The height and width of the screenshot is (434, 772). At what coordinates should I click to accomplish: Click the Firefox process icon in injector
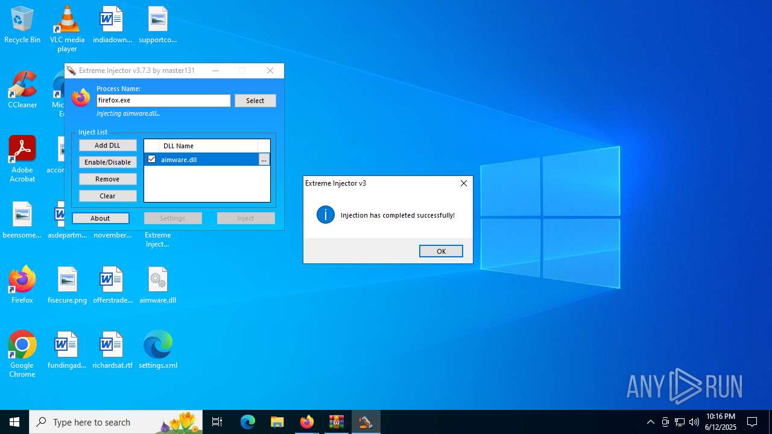click(x=81, y=98)
